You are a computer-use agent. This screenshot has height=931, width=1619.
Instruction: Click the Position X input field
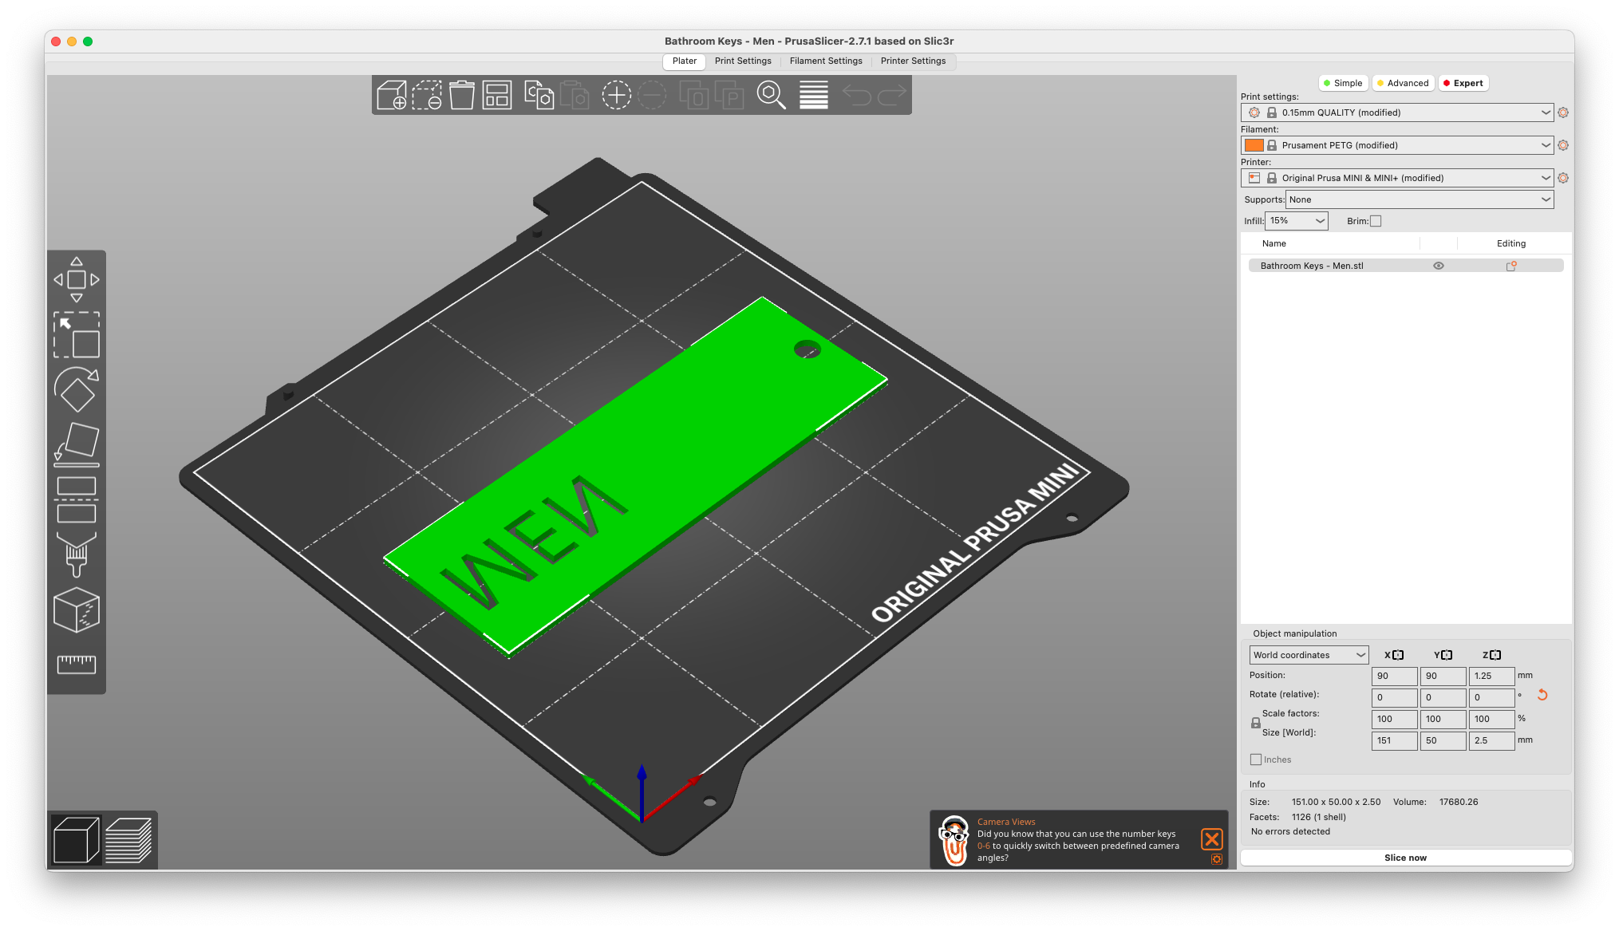click(x=1394, y=676)
